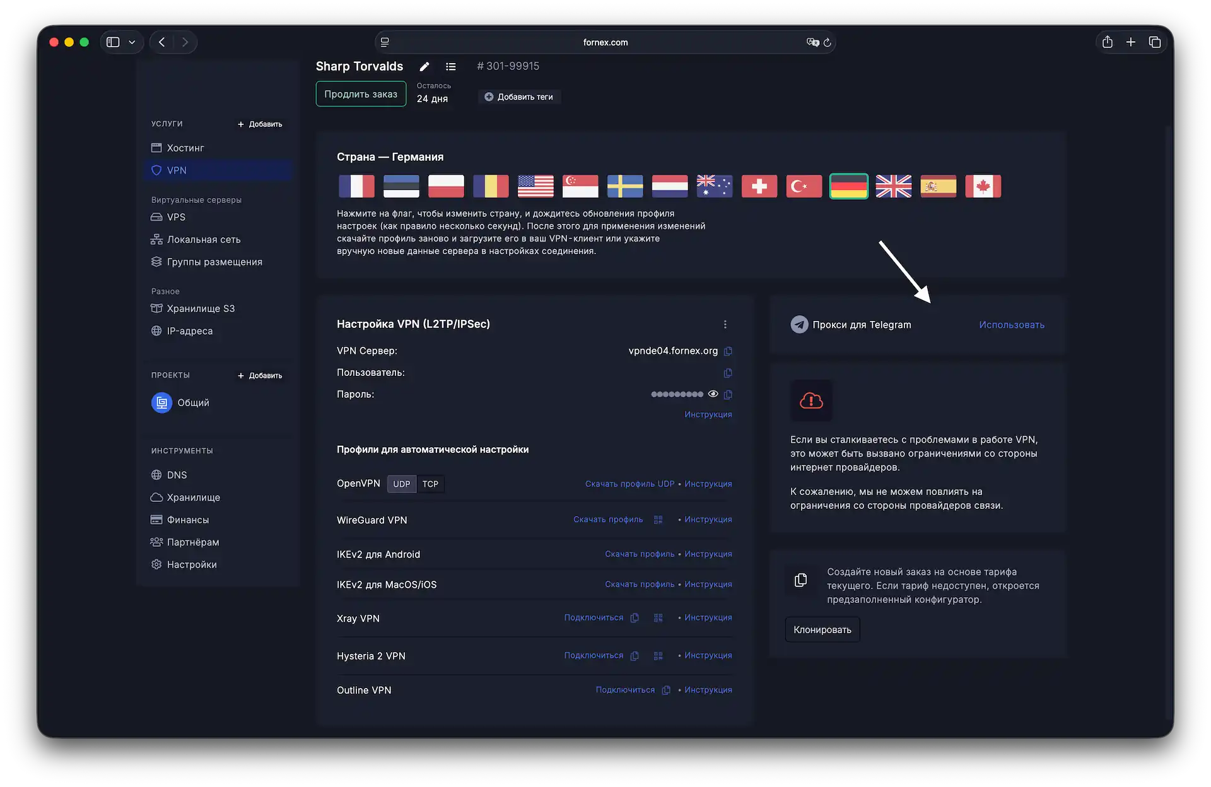Click Использовать for the Telegram proxy

pyautogui.click(x=1012, y=324)
